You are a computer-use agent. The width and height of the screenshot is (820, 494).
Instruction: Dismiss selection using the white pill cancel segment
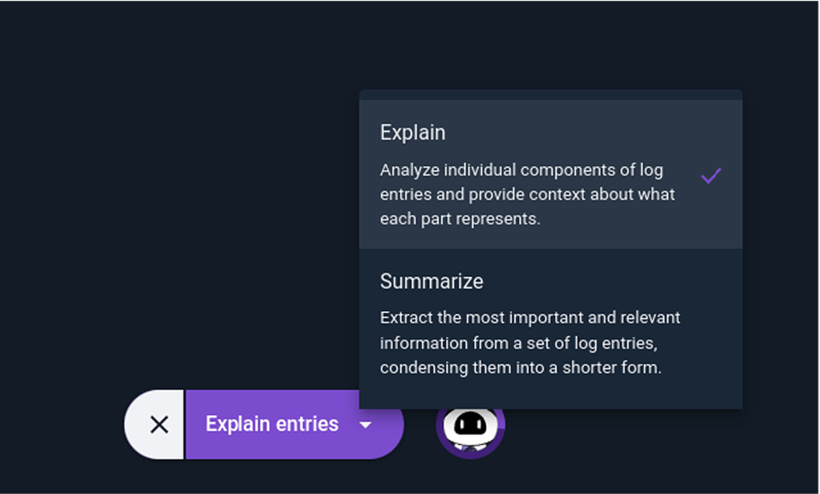(x=154, y=424)
